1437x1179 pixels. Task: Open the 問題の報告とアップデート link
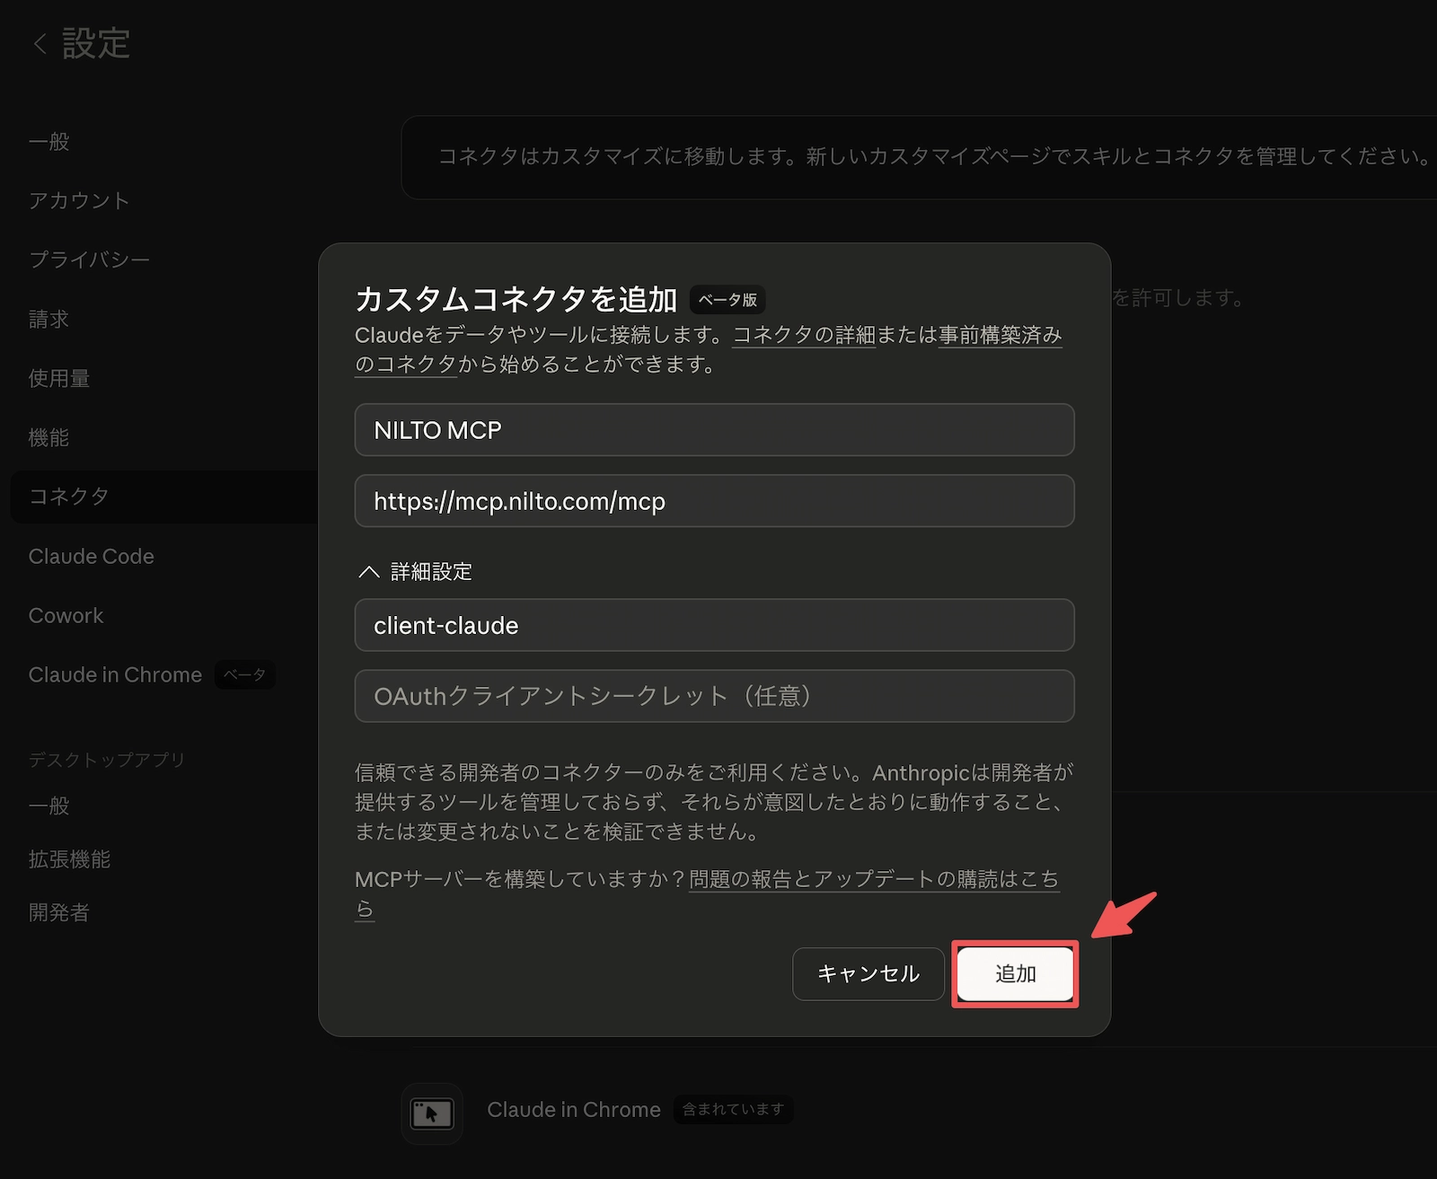pyautogui.click(x=873, y=879)
